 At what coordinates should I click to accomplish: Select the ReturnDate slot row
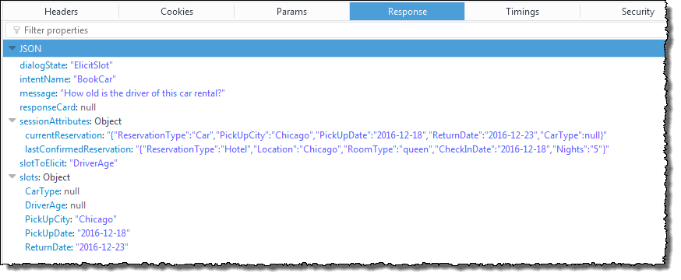click(x=77, y=247)
